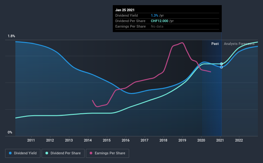Screen dimensions: 263x163
Task: Click the Earnings Per Share peak near 2019
Action: point(182,43)
